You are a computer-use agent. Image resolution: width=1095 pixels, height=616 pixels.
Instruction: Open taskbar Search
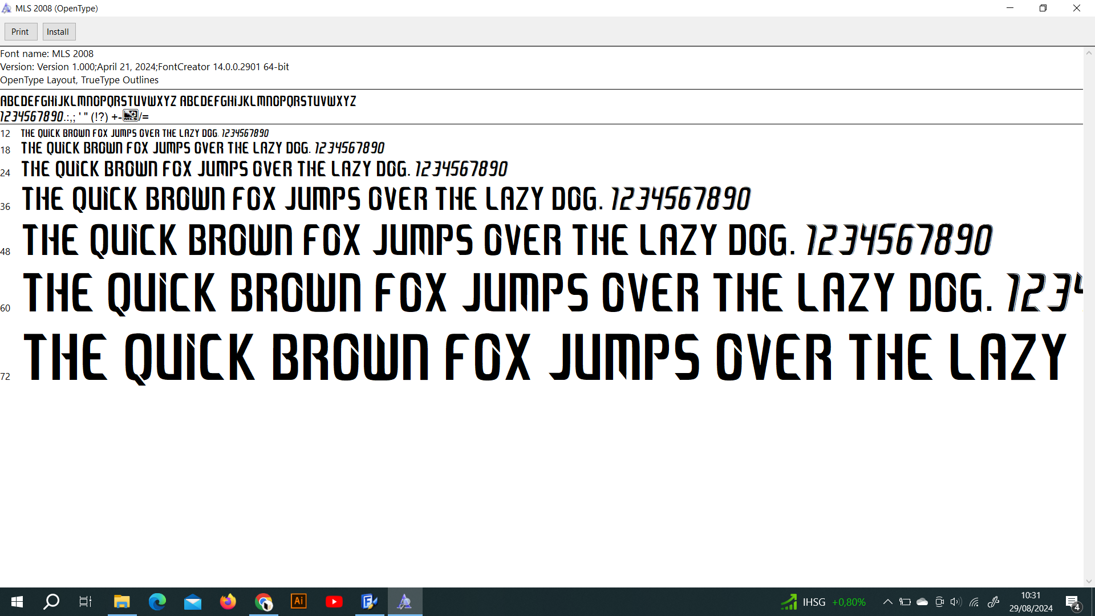(51, 602)
